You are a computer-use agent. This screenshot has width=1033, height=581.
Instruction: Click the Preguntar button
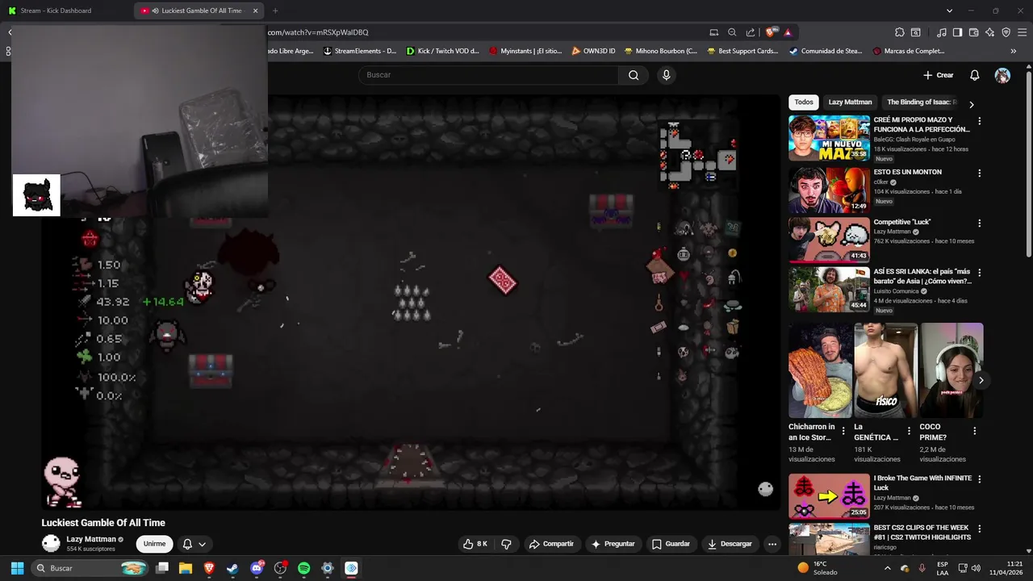tap(613, 544)
